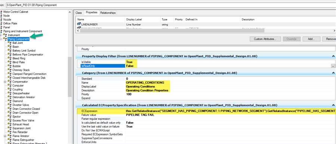
Task: Sort by the Display Label column header
Action: (142, 19)
